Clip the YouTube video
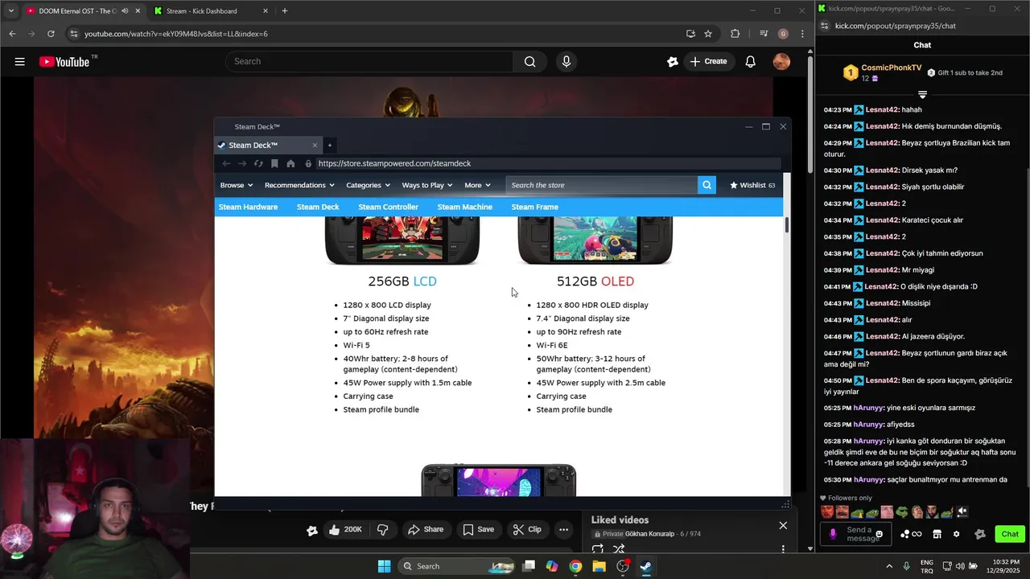Image resolution: width=1030 pixels, height=579 pixels. pos(527,529)
